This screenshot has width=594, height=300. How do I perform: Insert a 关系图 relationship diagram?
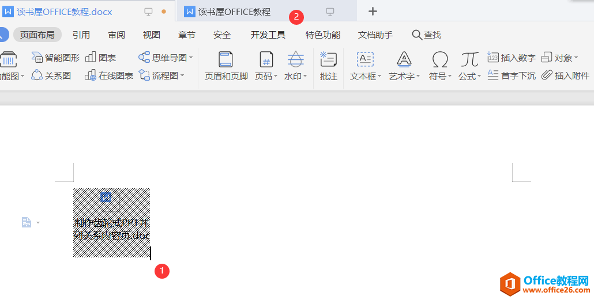(51, 75)
